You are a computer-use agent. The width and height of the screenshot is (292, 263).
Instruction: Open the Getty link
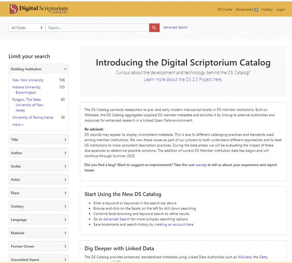tap(264, 257)
